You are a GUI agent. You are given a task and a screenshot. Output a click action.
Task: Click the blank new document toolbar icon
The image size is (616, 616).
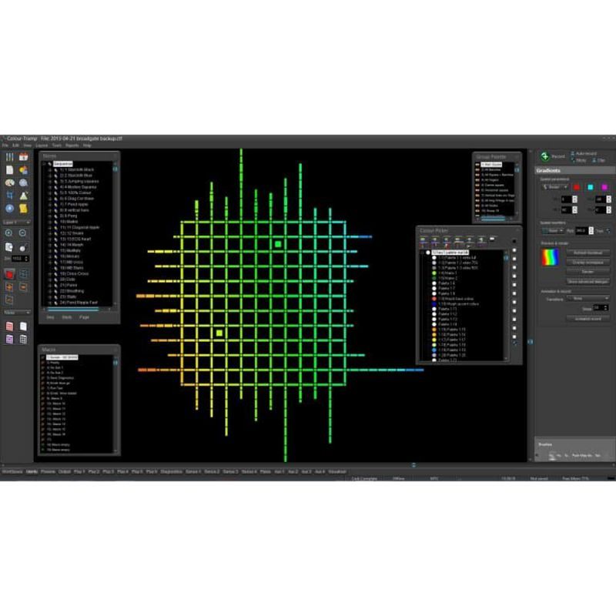click(9, 170)
